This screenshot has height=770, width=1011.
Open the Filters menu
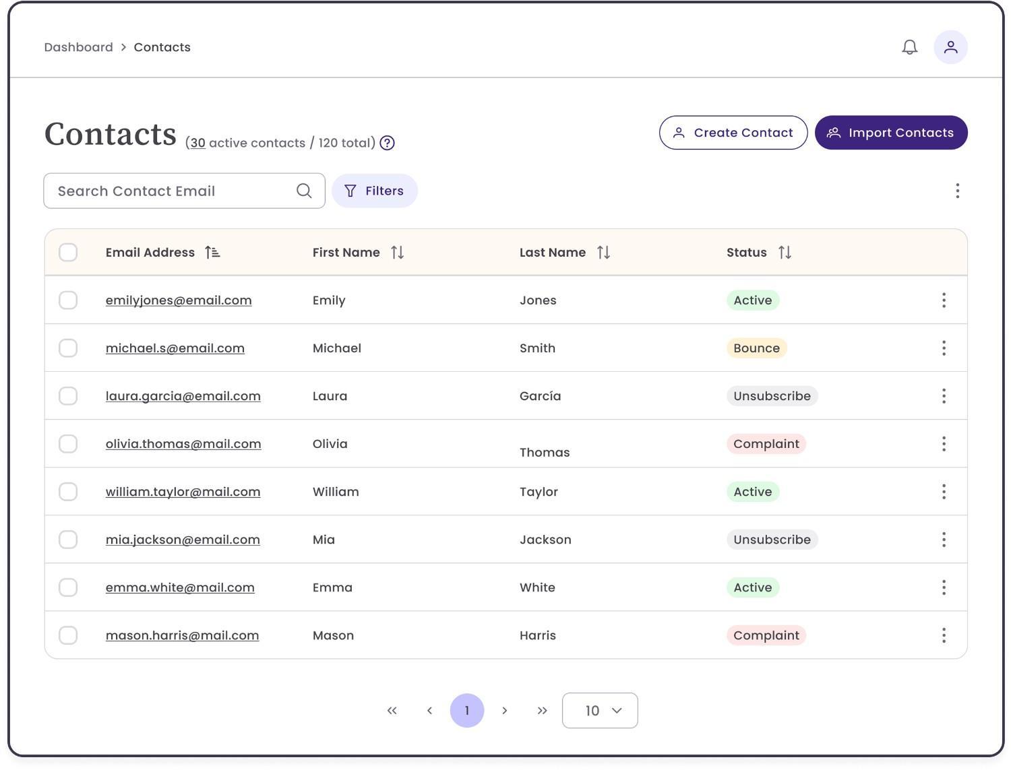375,191
